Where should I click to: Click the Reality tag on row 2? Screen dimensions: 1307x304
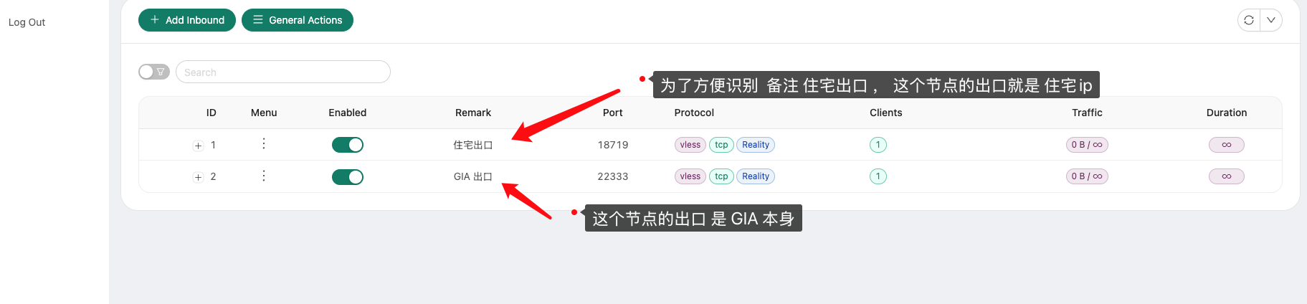tap(756, 176)
